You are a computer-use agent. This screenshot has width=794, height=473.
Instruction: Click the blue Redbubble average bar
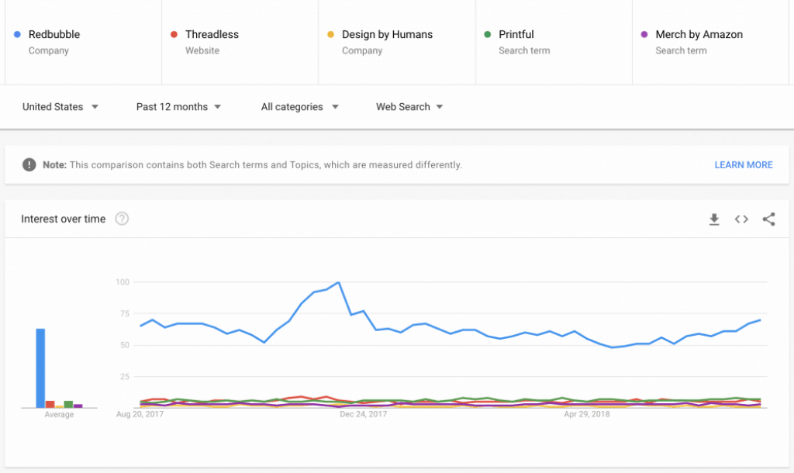click(40, 368)
